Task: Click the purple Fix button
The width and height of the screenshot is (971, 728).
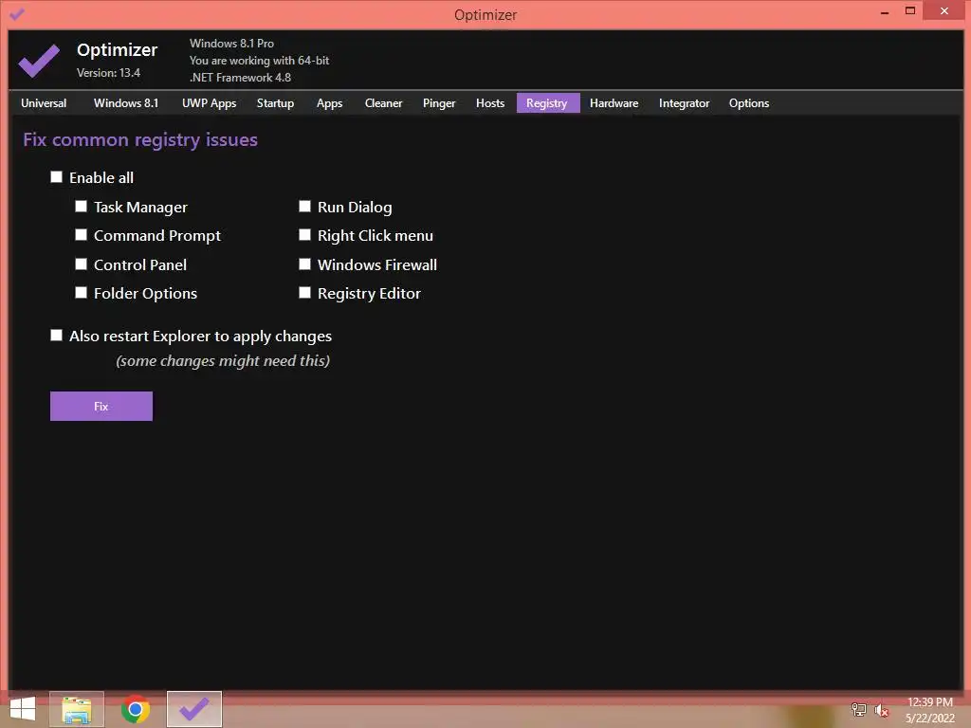Action: (101, 406)
